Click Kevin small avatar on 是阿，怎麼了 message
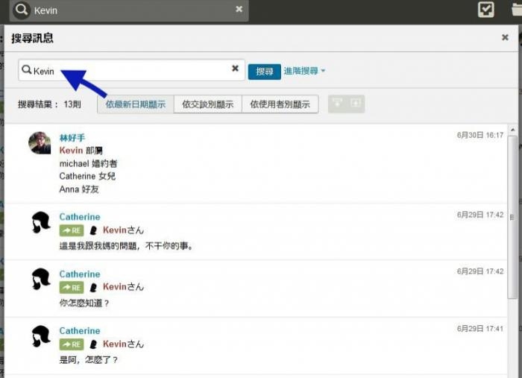522x378 pixels. click(93, 344)
